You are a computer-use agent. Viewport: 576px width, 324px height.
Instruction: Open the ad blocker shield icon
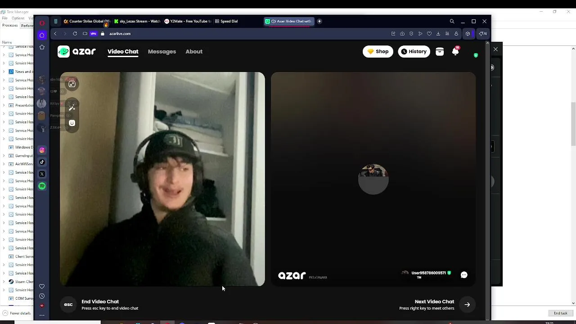[x=411, y=34]
